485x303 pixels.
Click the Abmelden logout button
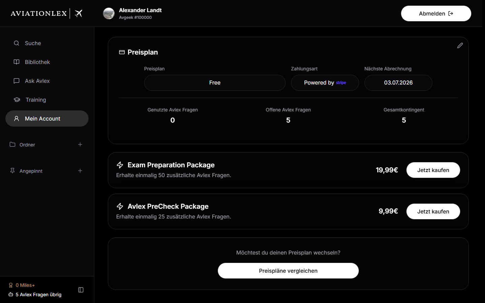click(x=436, y=13)
